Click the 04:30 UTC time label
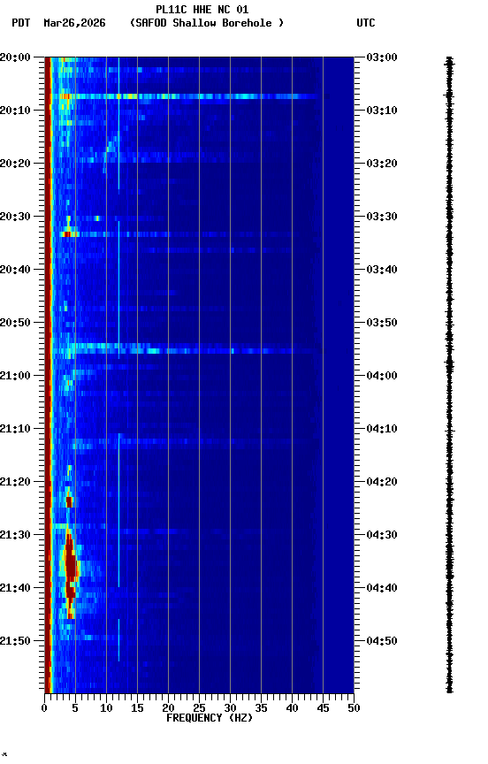The width and height of the screenshot is (488, 764). (382, 535)
